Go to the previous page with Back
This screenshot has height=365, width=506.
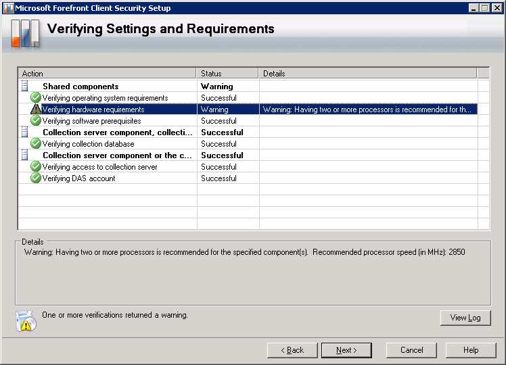point(292,350)
